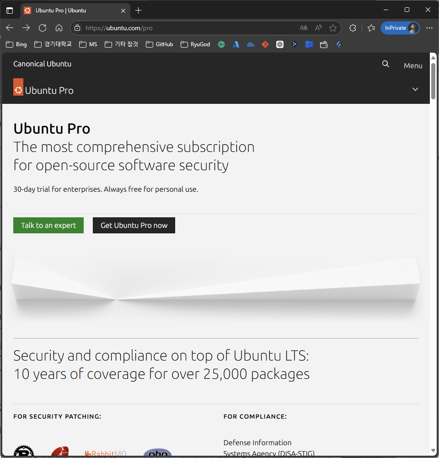439x458 pixels.
Task: Click the 'FOR SECURITY PATCHING:' label
Action: 57,416
